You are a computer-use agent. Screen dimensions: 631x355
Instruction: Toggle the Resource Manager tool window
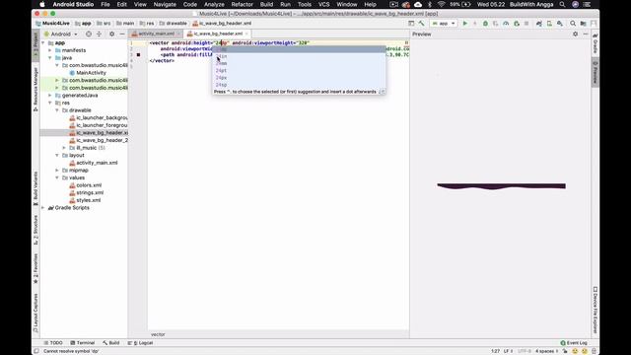pyautogui.click(x=35, y=89)
